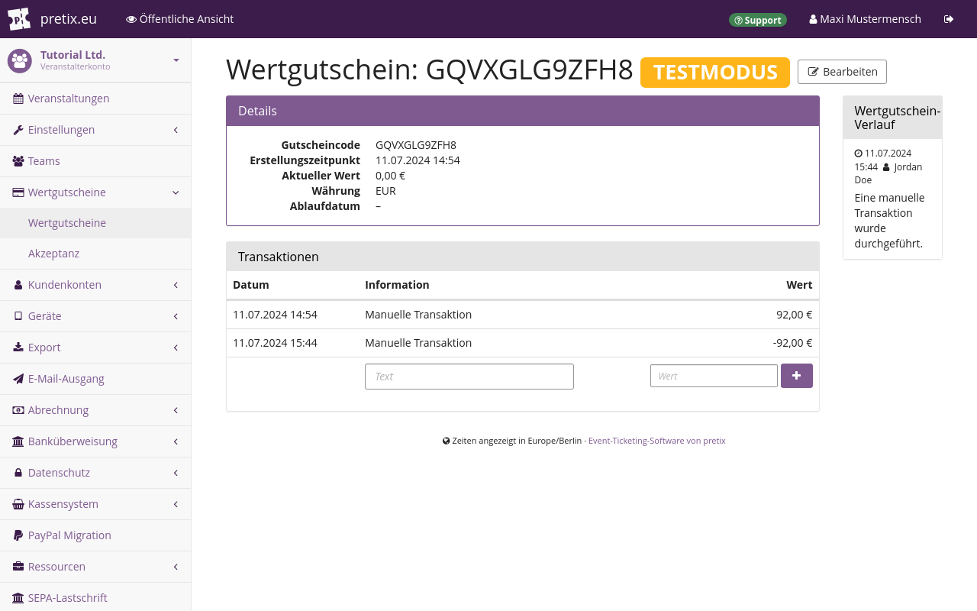Click the Banküberweisung bank icon
Viewport: 977px width, 611px height.
click(x=18, y=441)
